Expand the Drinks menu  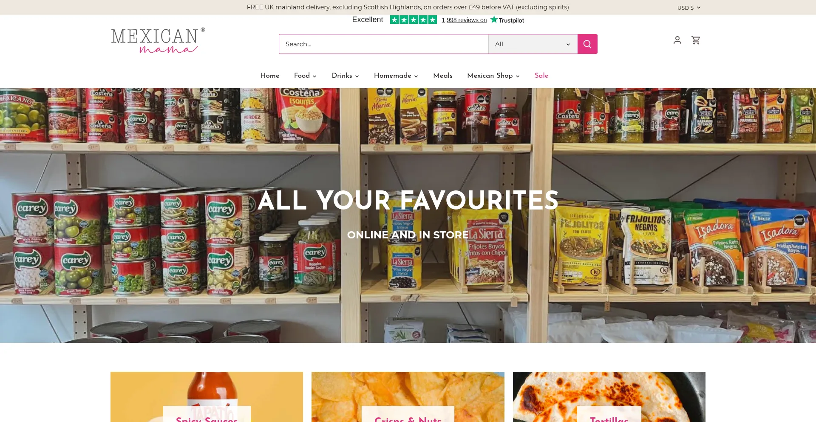pos(346,76)
